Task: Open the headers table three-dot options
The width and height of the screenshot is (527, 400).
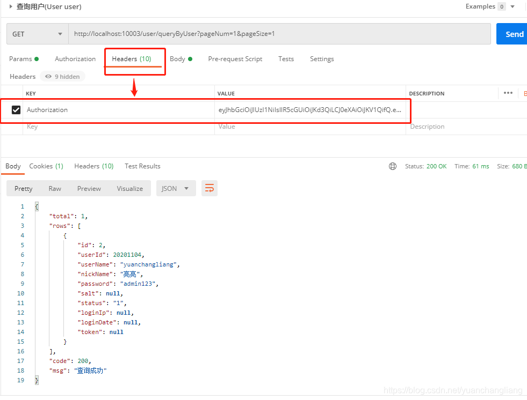Action: pos(508,93)
